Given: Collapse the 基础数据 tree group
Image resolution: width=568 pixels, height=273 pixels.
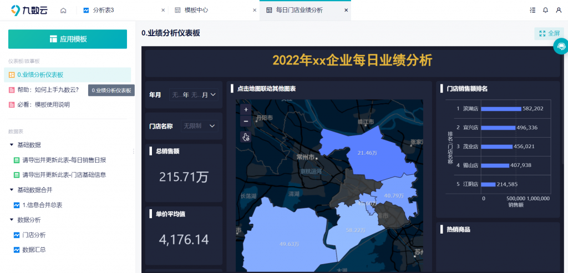Looking at the screenshot, I should [x=12, y=145].
